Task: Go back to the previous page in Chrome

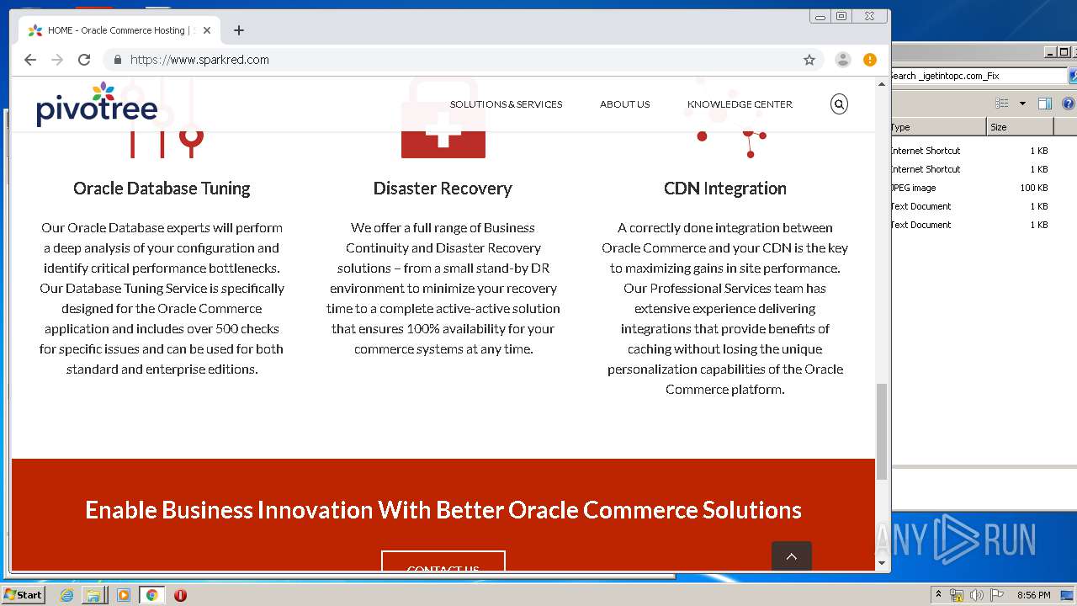Action: click(30, 60)
